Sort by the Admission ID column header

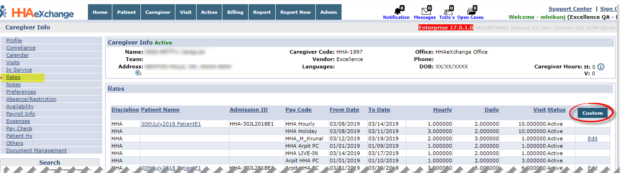click(249, 110)
